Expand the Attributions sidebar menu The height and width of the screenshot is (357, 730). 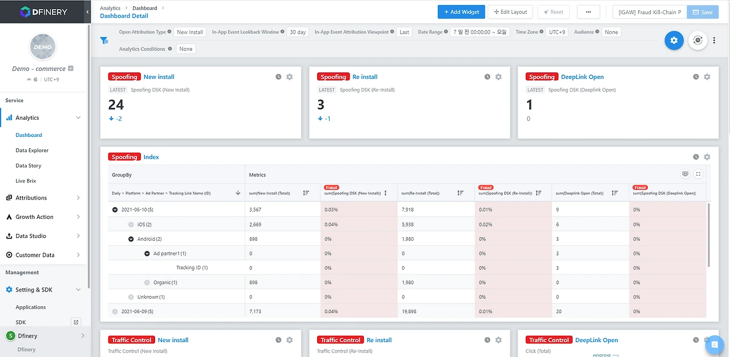[x=44, y=198]
